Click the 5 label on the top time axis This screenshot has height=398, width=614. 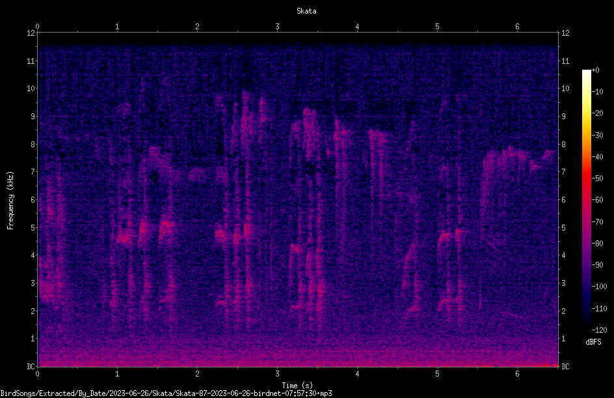coord(437,27)
